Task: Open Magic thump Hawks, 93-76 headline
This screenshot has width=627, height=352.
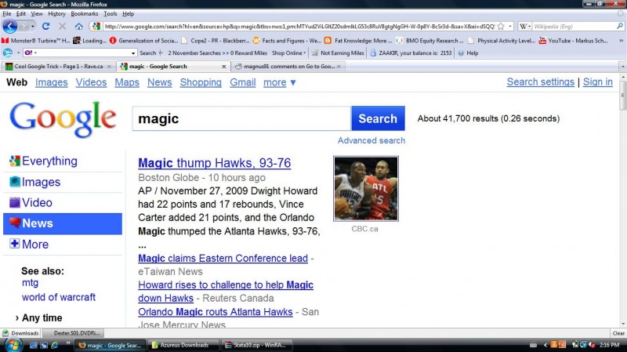Action: tap(214, 163)
